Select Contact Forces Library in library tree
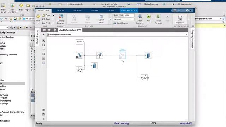Viewport: 226px width, 127px height. [x=12, y=112]
